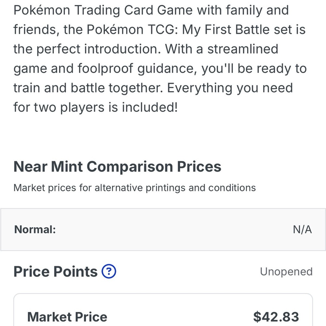Click the 'family and' text on first line
Image resolution: width=326 pixels, height=326 pixels.
[258, 10]
